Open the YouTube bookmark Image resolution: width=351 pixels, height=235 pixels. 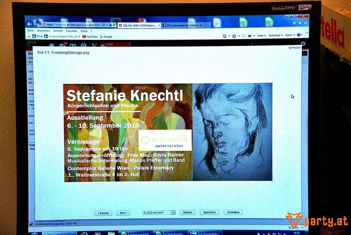pos(90,36)
